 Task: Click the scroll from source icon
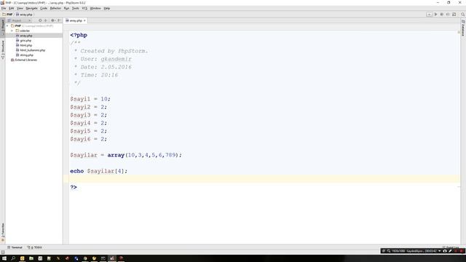coord(40,20)
